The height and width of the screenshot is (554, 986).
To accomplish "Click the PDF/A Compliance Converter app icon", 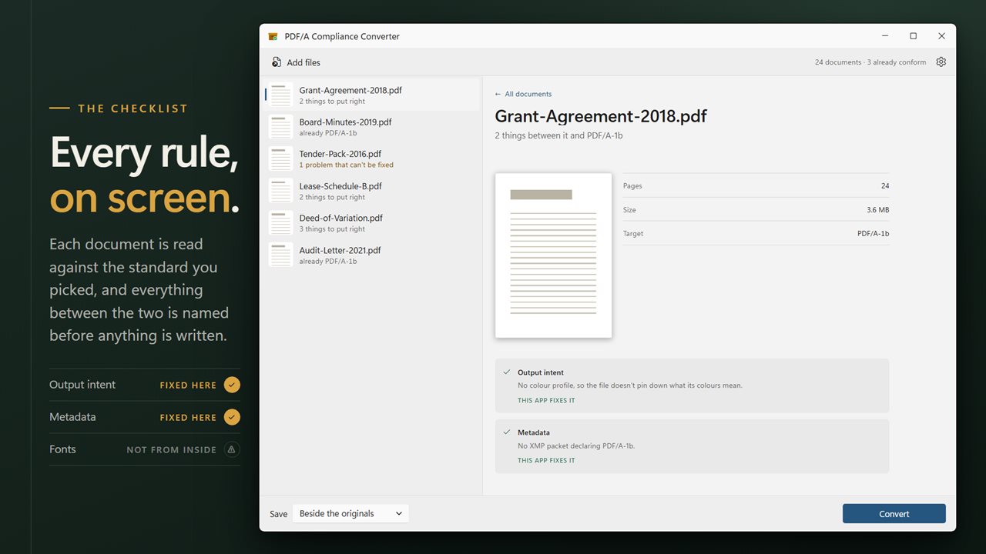I will coord(273,36).
